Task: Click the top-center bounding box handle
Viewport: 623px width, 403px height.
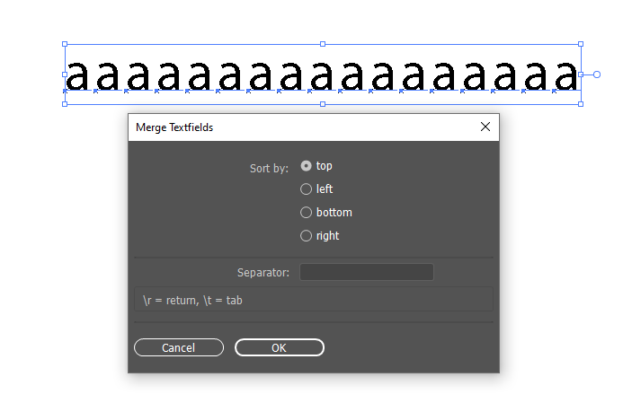Action: coord(323,43)
